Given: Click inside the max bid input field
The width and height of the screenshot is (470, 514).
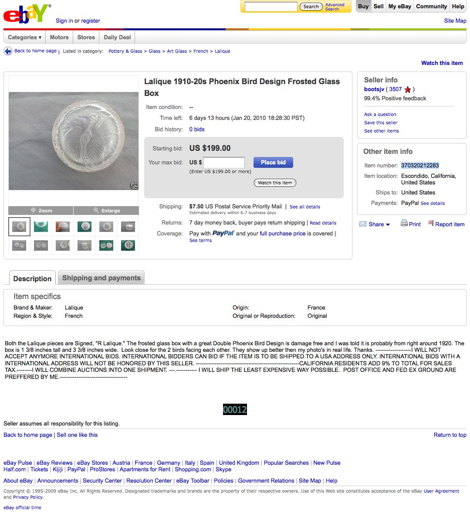Looking at the screenshot, I should (x=224, y=163).
